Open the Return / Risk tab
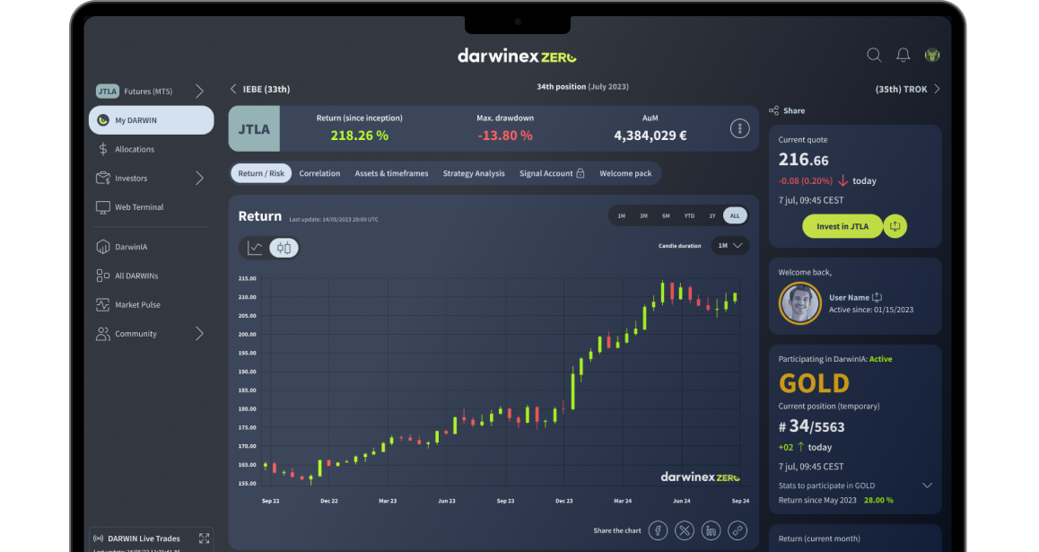The width and height of the screenshot is (1039, 552). click(261, 173)
